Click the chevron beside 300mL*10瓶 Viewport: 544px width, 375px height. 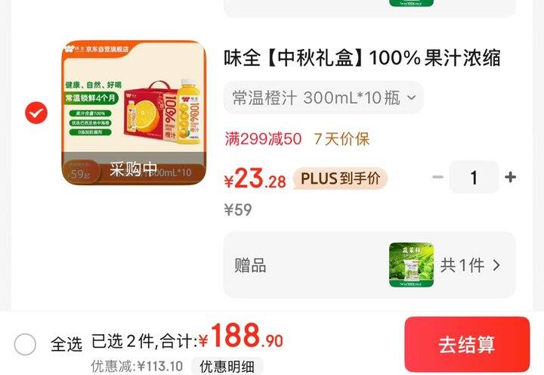point(412,98)
